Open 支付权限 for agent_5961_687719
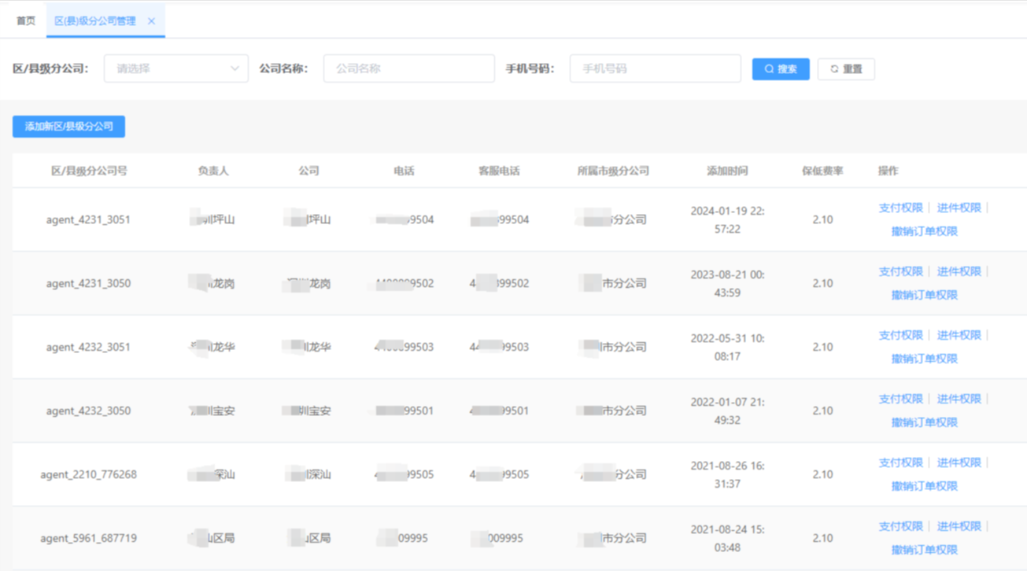This screenshot has height=571, width=1027. 900,526
